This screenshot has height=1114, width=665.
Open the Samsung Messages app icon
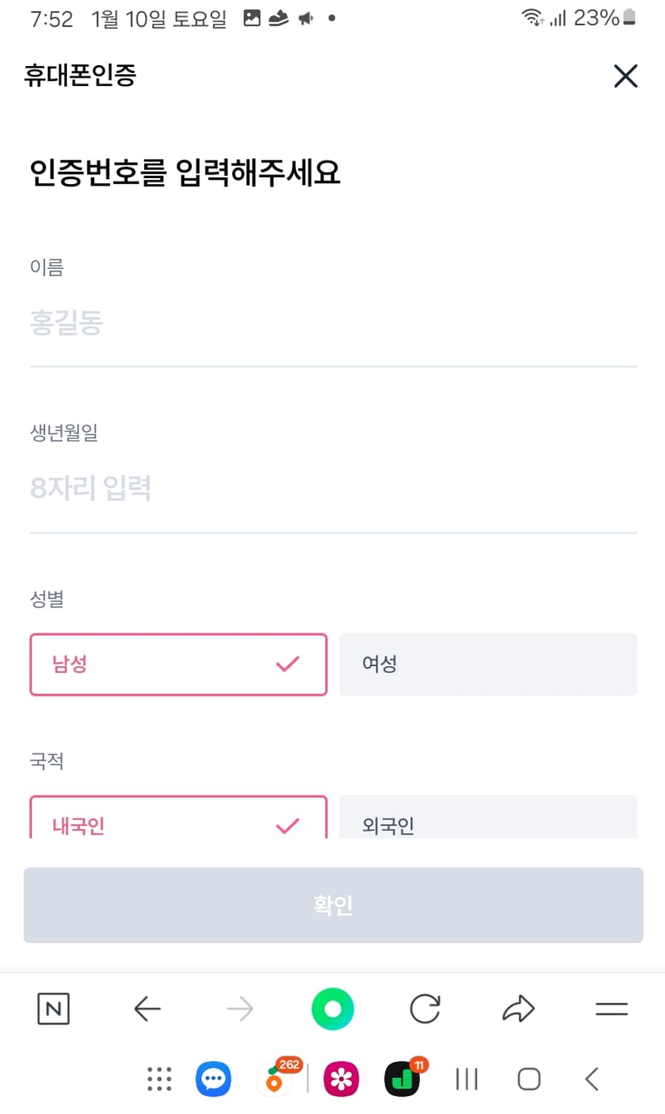[x=212, y=1079]
